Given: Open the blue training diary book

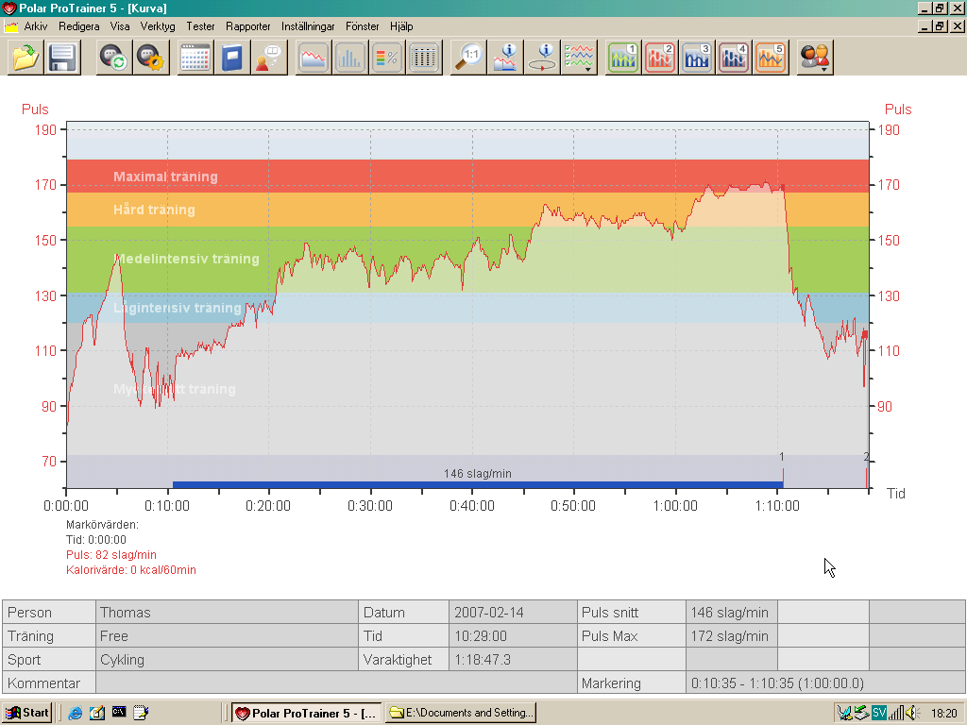Looking at the screenshot, I should [232, 58].
